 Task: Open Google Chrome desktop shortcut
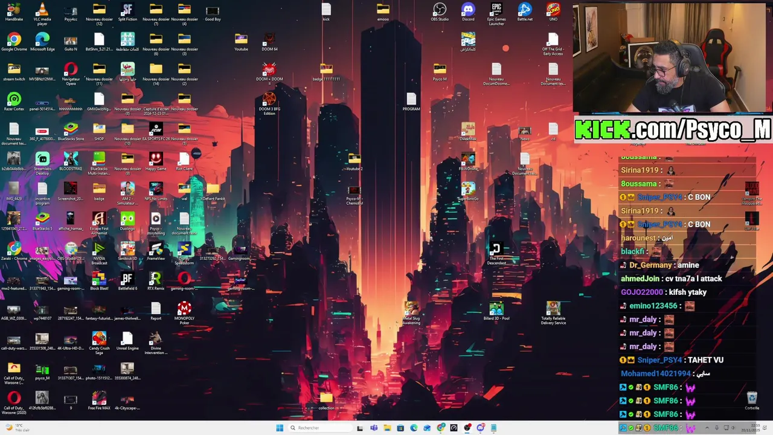(x=14, y=42)
